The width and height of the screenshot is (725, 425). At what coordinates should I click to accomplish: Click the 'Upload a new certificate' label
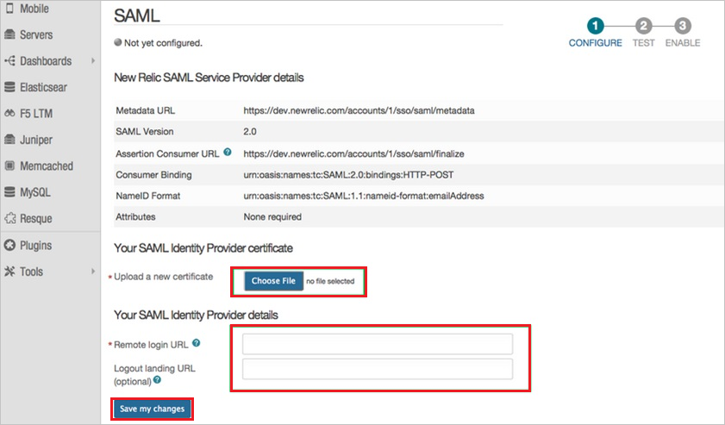pyautogui.click(x=163, y=277)
